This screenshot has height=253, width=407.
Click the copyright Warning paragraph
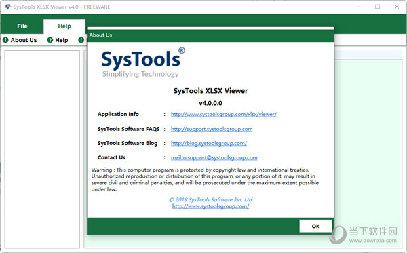(x=205, y=179)
